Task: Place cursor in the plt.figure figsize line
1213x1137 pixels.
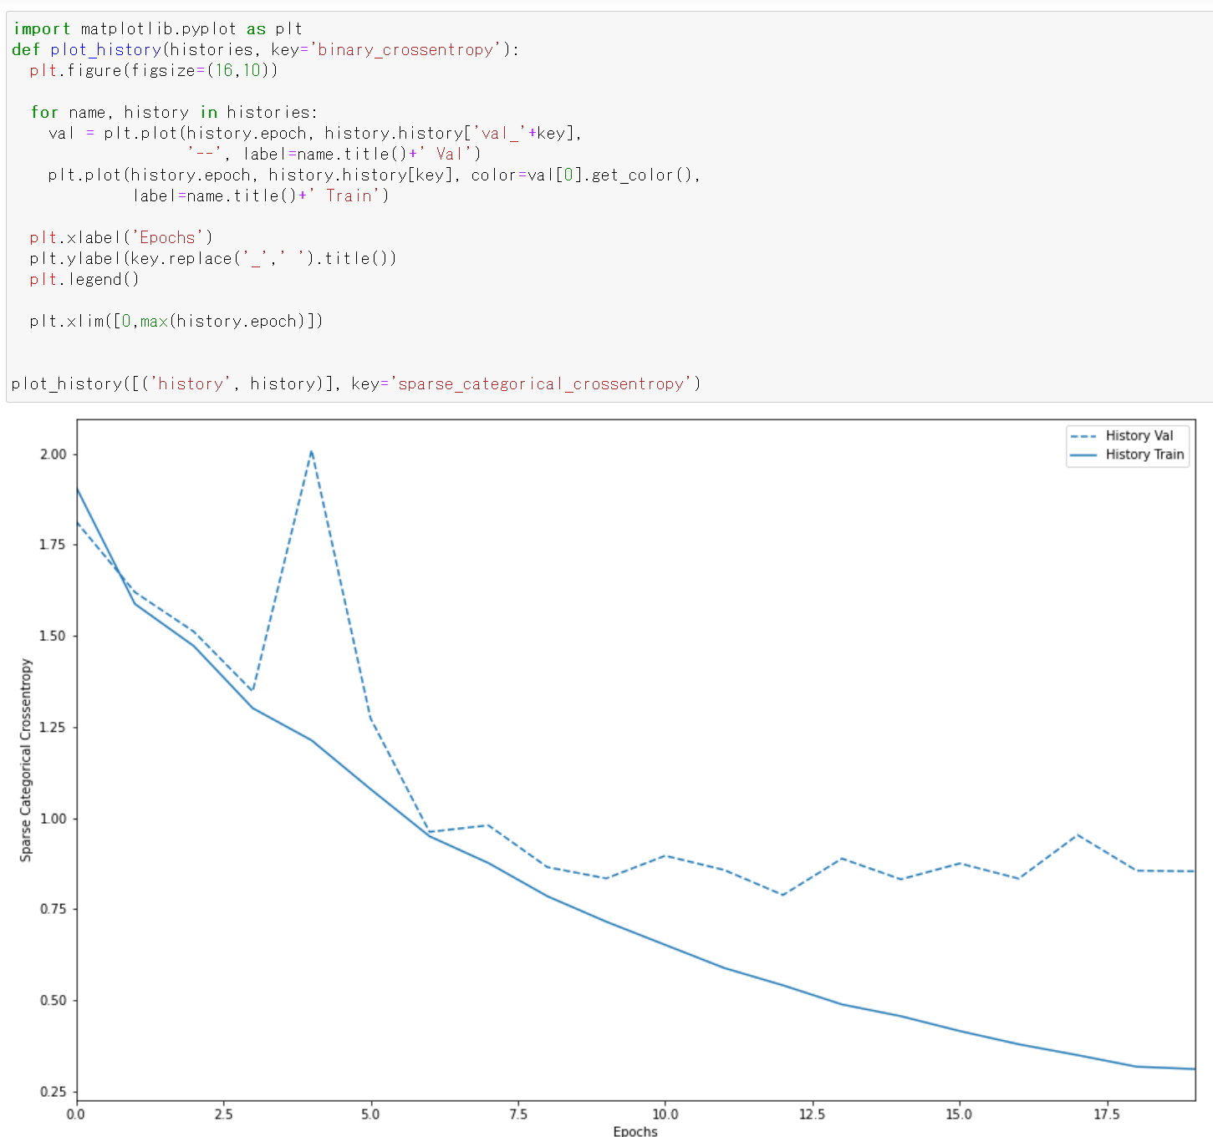Action: click(153, 71)
